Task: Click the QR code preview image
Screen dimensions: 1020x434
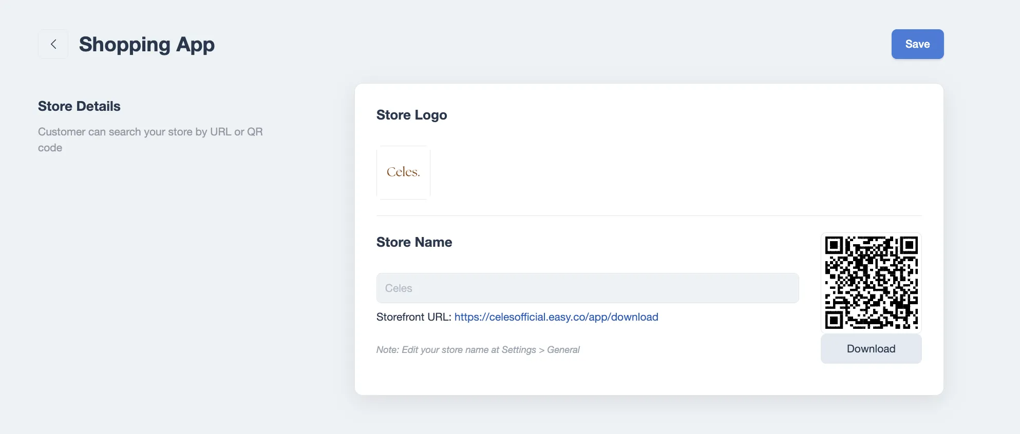Action: (x=871, y=283)
